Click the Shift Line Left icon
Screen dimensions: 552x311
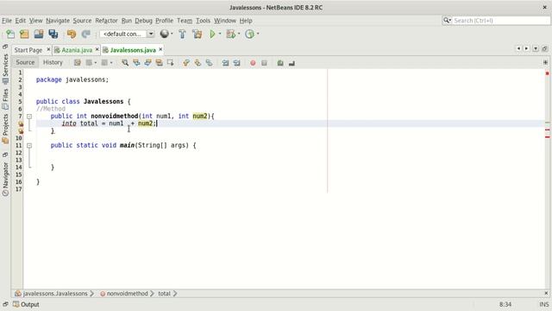click(225, 63)
